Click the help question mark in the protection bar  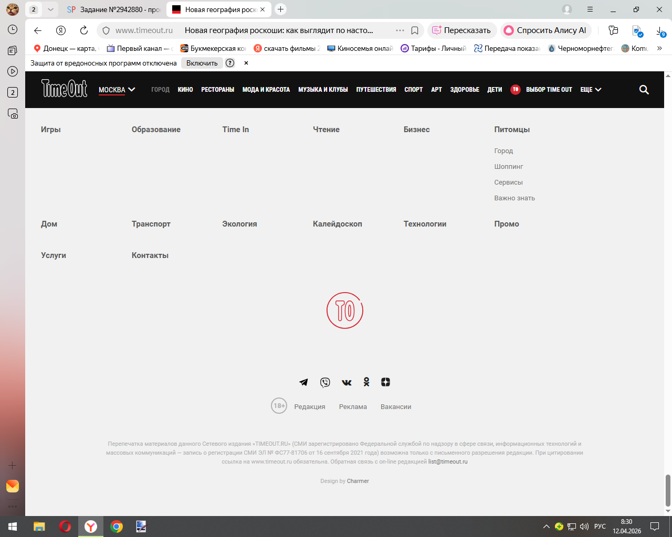[230, 63]
